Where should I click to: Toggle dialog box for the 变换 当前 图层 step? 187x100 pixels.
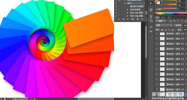(119, 16)
